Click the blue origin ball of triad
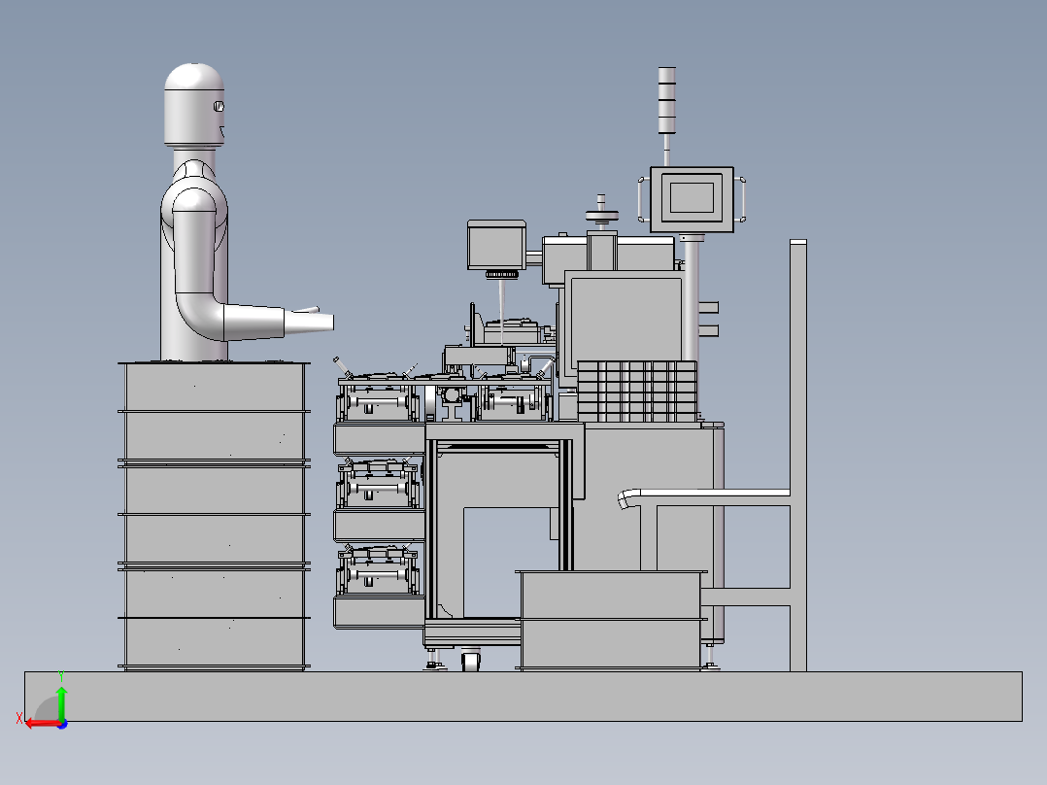The width and height of the screenshot is (1047, 785). 62,724
